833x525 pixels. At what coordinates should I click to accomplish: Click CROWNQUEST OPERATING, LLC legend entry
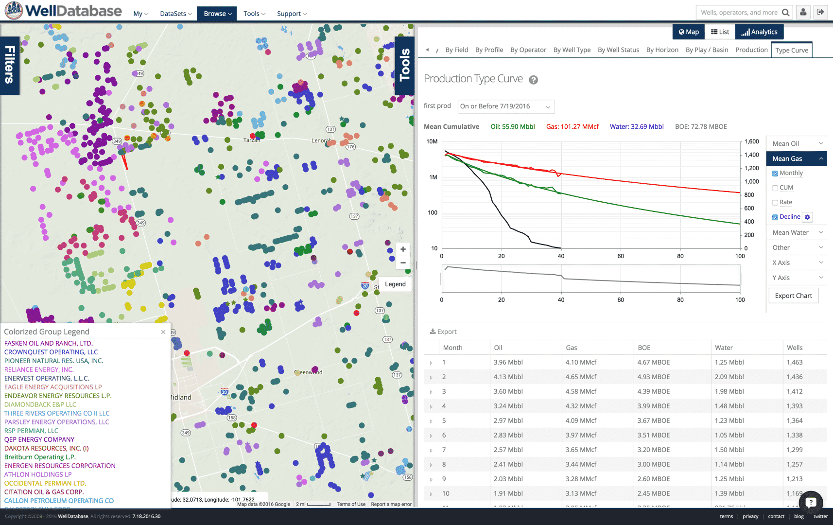51,352
